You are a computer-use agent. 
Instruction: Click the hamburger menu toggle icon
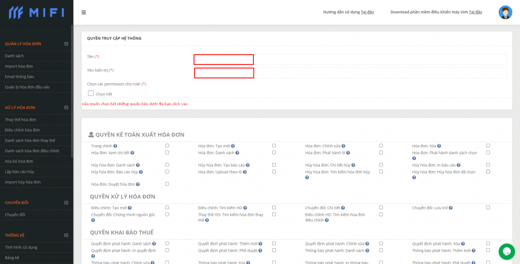[x=84, y=12]
